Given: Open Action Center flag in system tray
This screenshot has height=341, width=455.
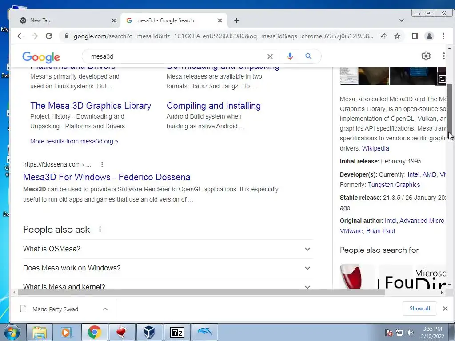Looking at the screenshot, I should click(x=388, y=333).
